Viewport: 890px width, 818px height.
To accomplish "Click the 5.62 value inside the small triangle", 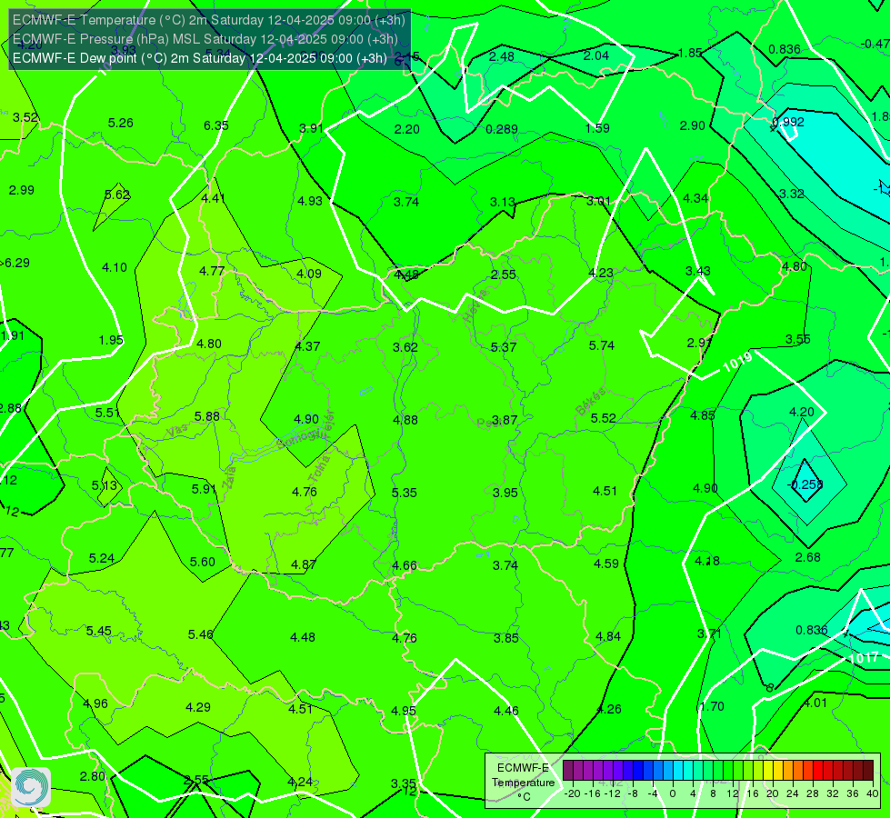I will point(117,195).
